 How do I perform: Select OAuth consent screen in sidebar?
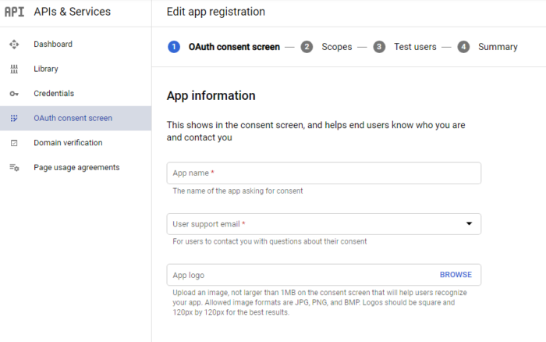click(x=76, y=118)
